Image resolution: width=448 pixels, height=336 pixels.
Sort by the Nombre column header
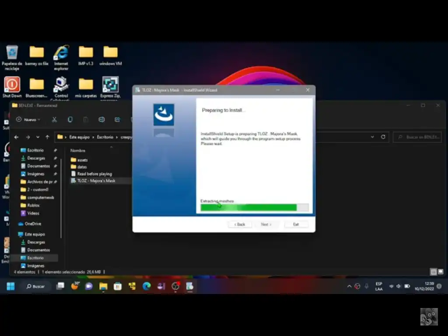78,150
